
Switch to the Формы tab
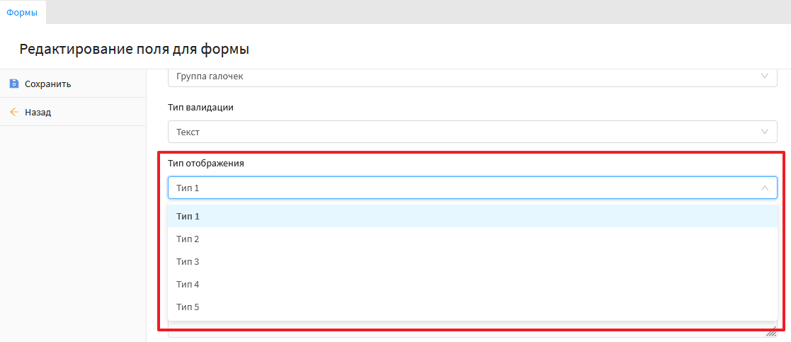click(22, 12)
